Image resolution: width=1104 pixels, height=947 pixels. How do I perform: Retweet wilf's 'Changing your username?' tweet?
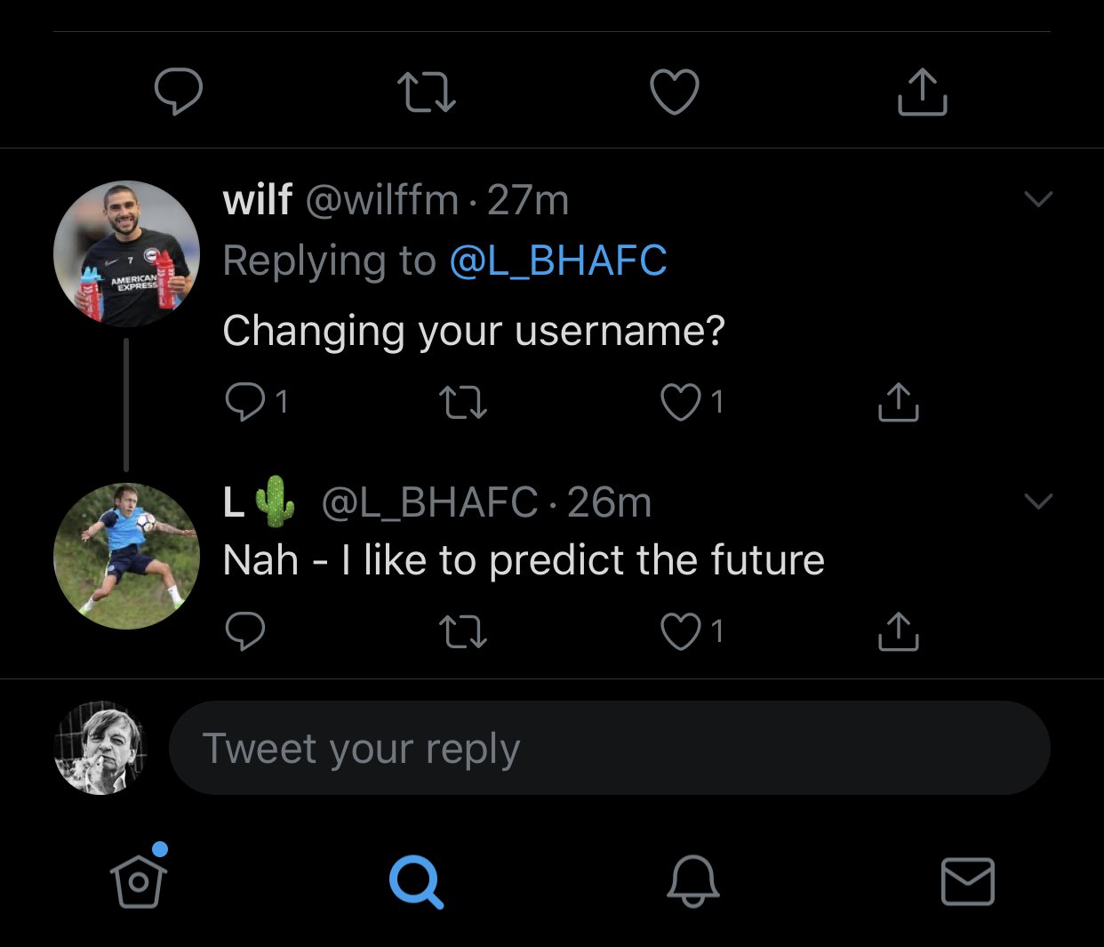coord(463,402)
